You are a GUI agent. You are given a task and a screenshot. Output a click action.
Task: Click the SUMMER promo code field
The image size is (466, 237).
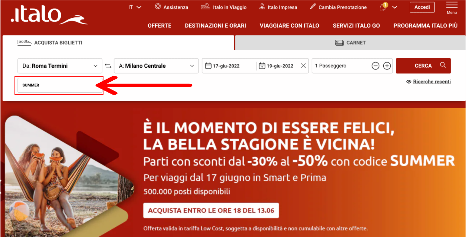tap(60, 85)
